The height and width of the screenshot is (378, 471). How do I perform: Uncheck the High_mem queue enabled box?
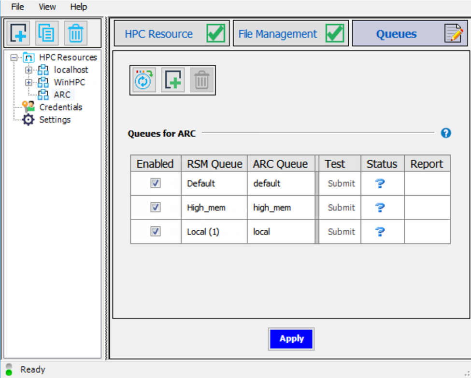pyautogui.click(x=155, y=208)
